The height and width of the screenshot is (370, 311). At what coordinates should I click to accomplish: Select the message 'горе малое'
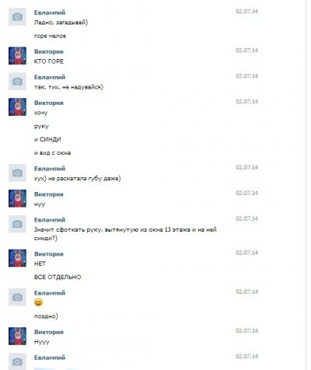tap(50, 36)
